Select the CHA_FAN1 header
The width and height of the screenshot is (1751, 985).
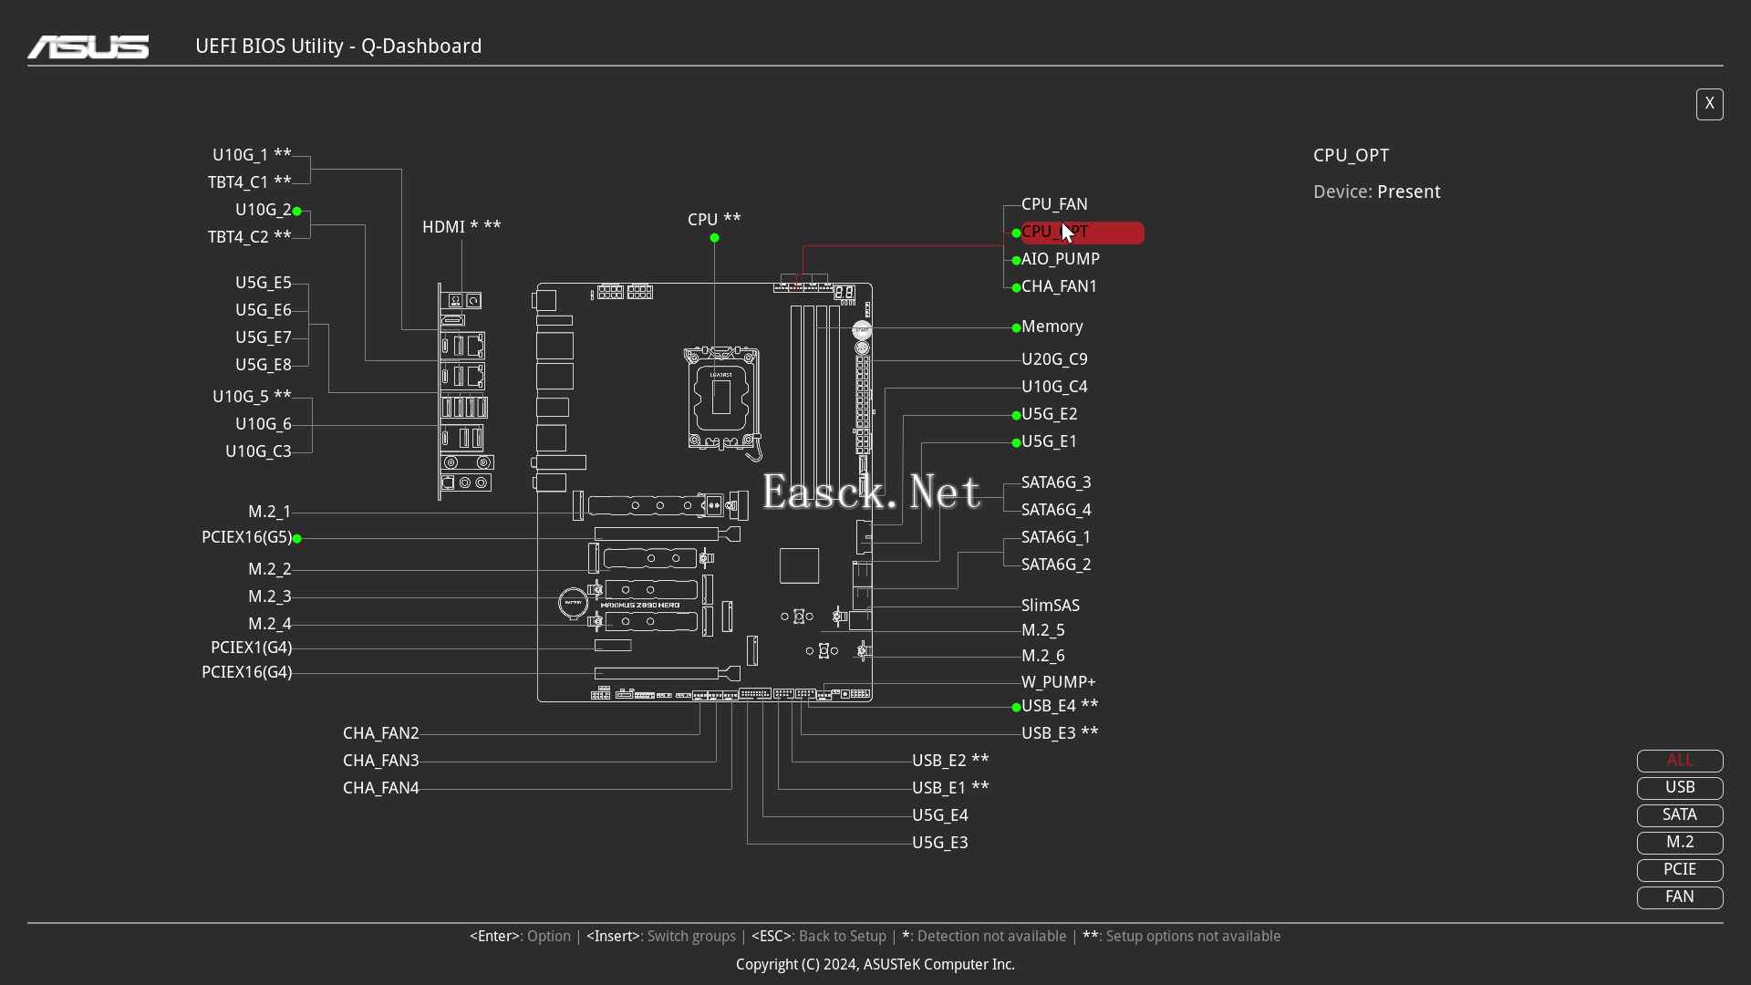point(1060,286)
